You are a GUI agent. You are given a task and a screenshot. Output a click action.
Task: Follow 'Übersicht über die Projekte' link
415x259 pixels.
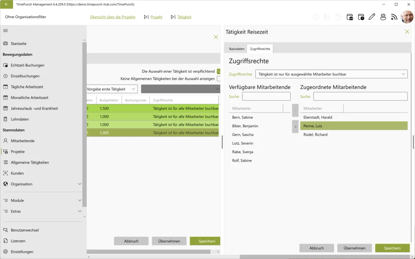coord(113,17)
